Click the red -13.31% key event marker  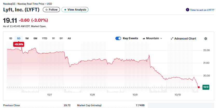[x=19, y=44]
